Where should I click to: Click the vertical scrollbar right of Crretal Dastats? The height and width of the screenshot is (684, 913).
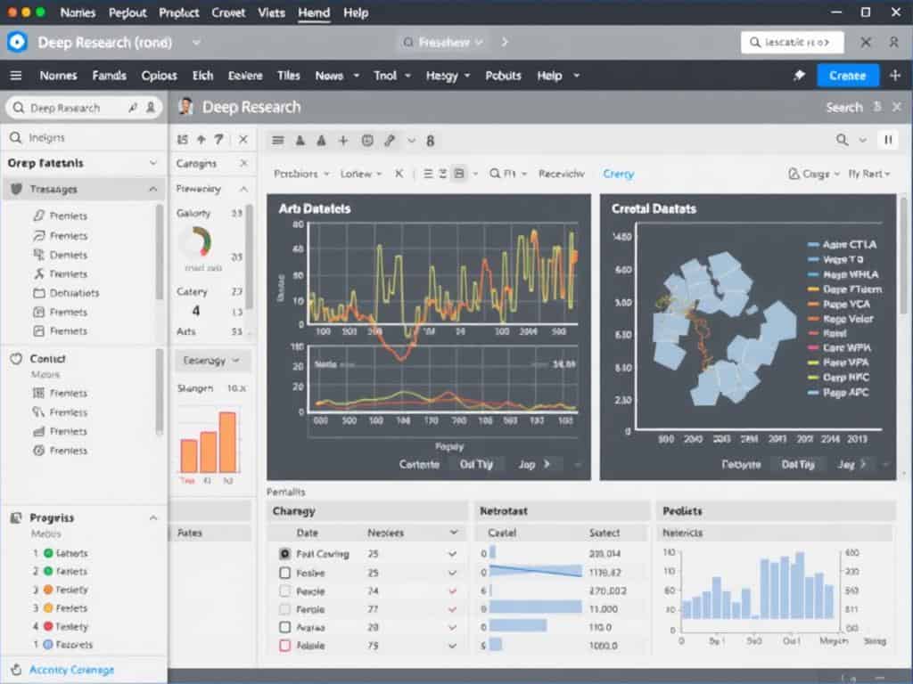point(904,256)
